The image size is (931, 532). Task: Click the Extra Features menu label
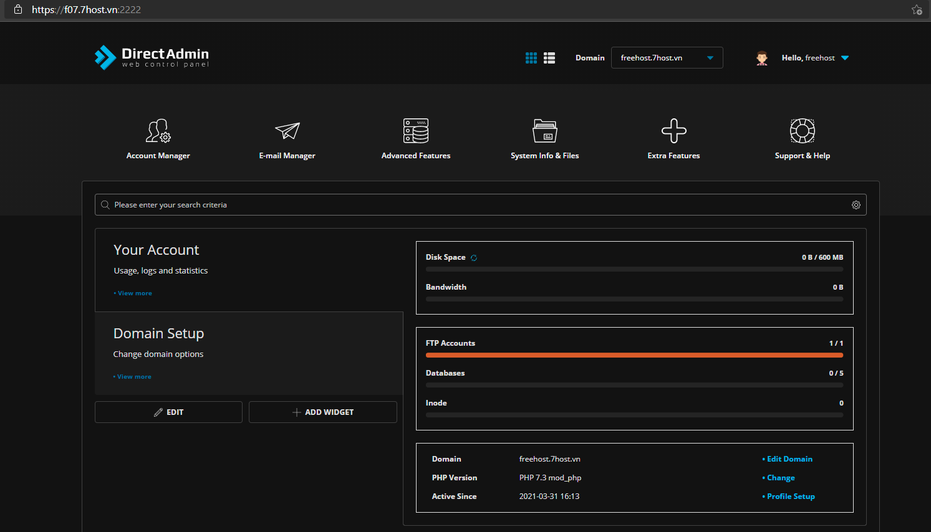[x=674, y=156]
